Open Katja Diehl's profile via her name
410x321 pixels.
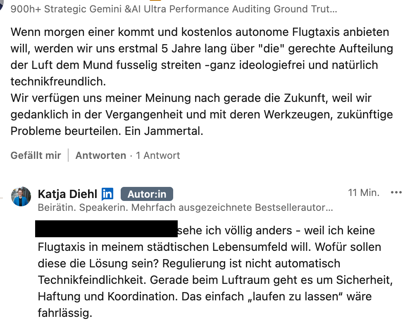(67, 194)
